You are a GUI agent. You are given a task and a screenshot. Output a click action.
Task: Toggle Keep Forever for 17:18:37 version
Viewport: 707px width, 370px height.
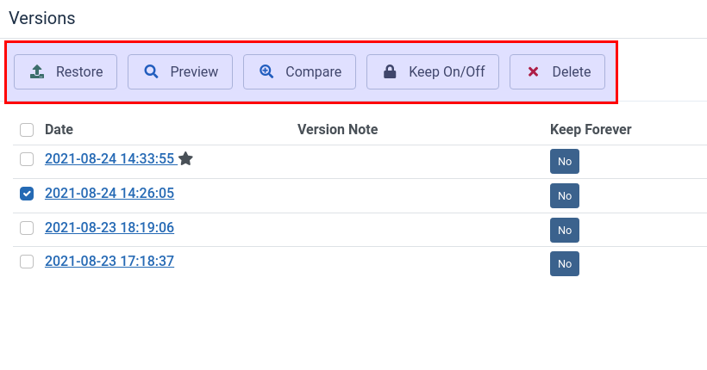tap(565, 264)
